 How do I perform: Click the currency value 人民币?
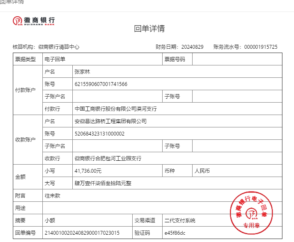coord(203,171)
